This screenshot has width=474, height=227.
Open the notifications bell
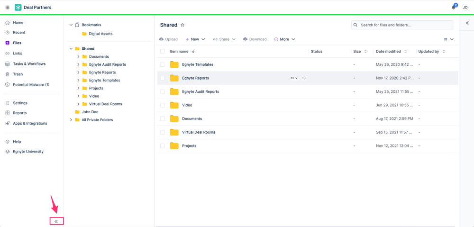click(x=454, y=7)
